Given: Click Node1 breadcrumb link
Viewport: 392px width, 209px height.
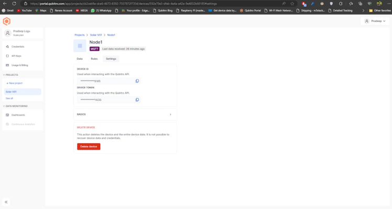Looking at the screenshot, I should point(111,35).
